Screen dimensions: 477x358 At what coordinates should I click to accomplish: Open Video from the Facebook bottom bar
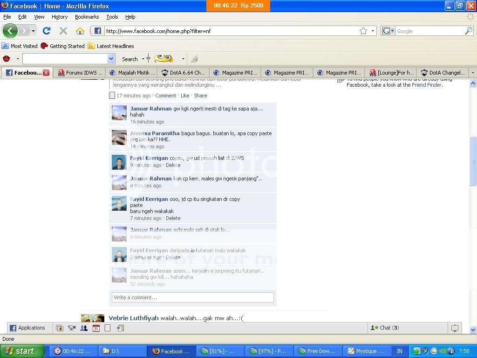72,328
